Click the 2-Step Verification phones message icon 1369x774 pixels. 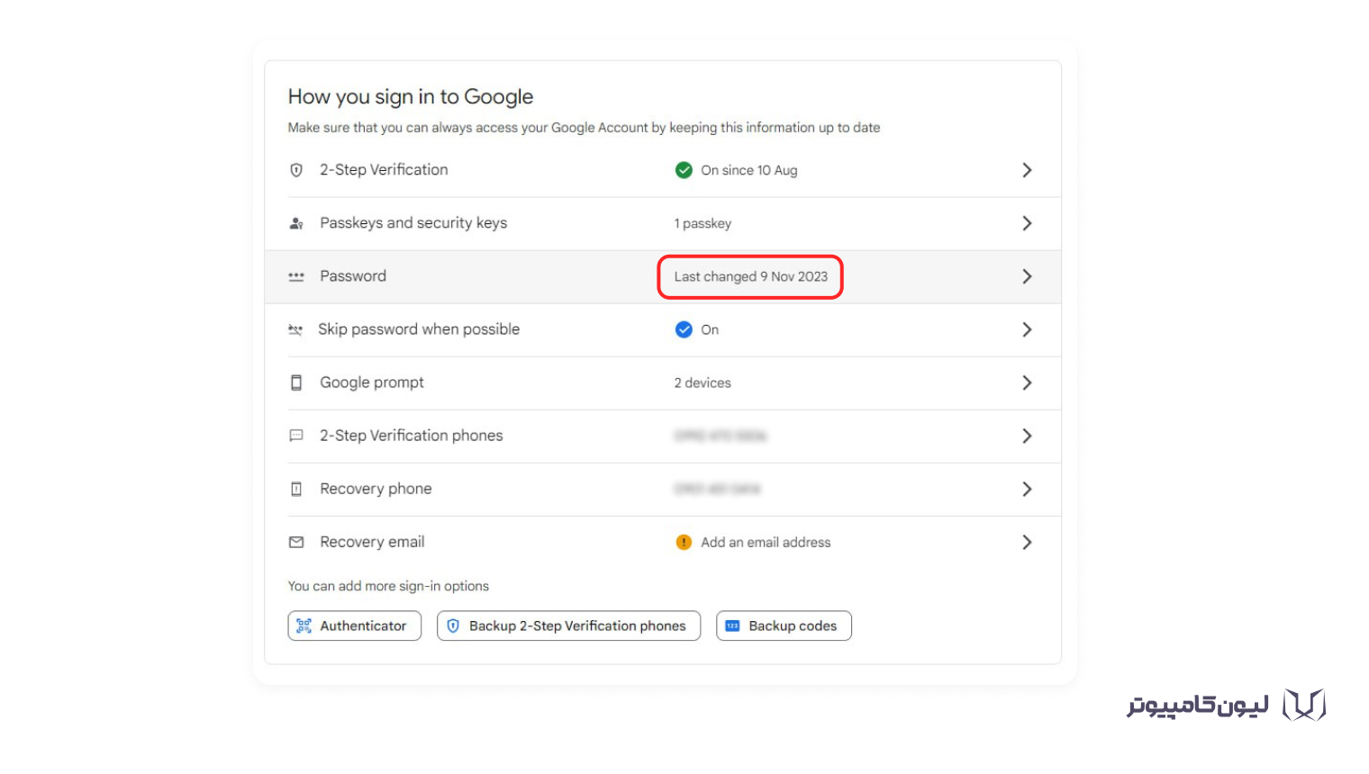tap(295, 436)
